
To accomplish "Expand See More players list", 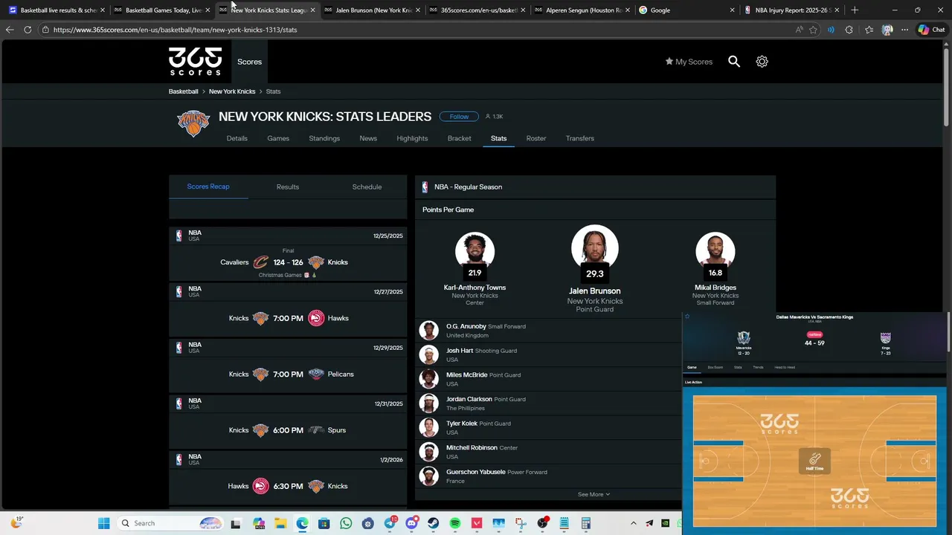I will 594,494.
